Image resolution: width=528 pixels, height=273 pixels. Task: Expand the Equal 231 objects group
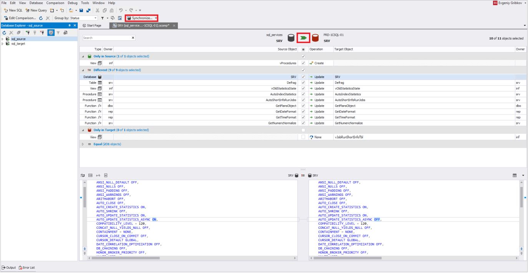click(82, 144)
